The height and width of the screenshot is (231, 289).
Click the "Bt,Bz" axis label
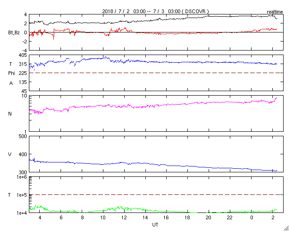coord(14,33)
